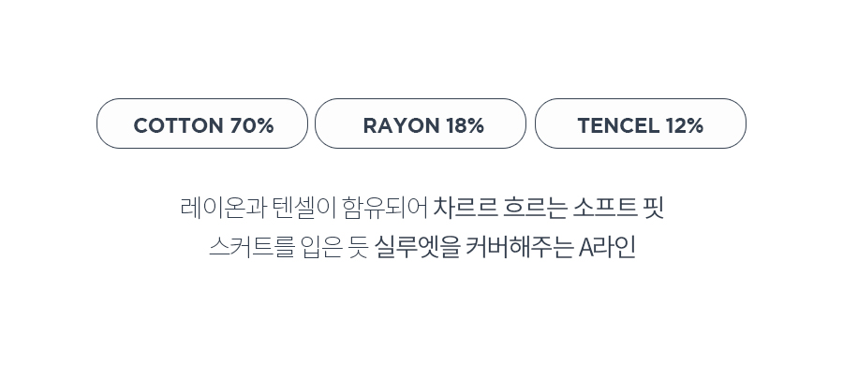Click the TENCEL 12% pill badge
Screen dimensions: 843x377
pyautogui.click(x=641, y=123)
